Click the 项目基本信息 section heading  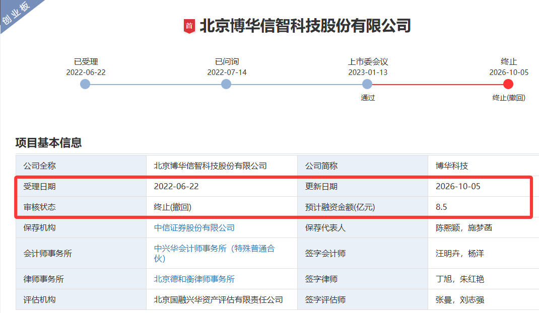pos(48,142)
